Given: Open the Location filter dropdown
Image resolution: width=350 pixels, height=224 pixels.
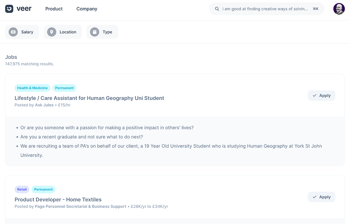Looking at the screenshot, I should coord(63,32).
